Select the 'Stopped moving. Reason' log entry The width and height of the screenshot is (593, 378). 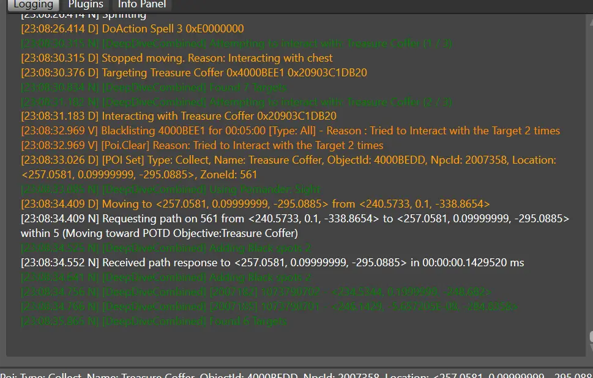tap(177, 58)
